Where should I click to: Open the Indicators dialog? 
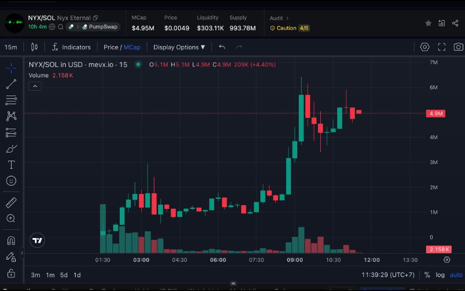coord(71,47)
